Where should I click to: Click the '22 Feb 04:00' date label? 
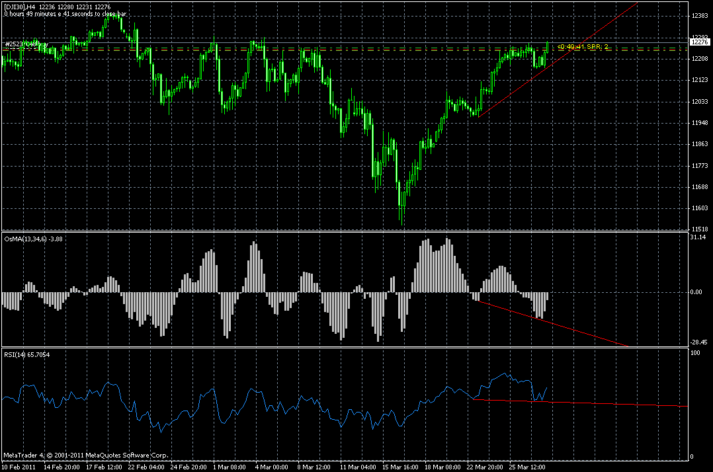tap(146, 467)
